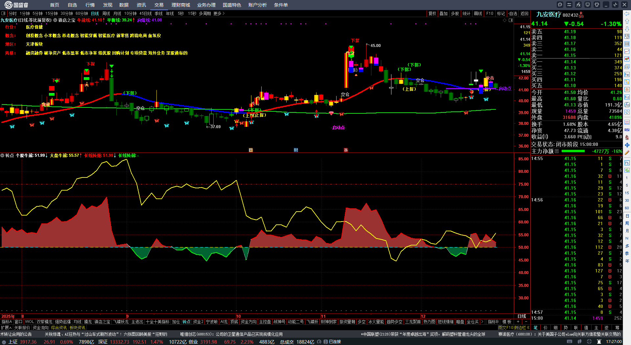Open the 理财商城 menu
Image resolution: width=631 pixels, height=345 pixels.
181,5
